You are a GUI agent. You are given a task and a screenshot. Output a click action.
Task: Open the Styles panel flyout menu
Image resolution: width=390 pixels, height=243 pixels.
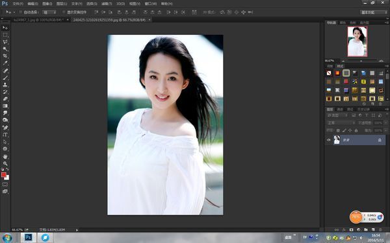387,66
